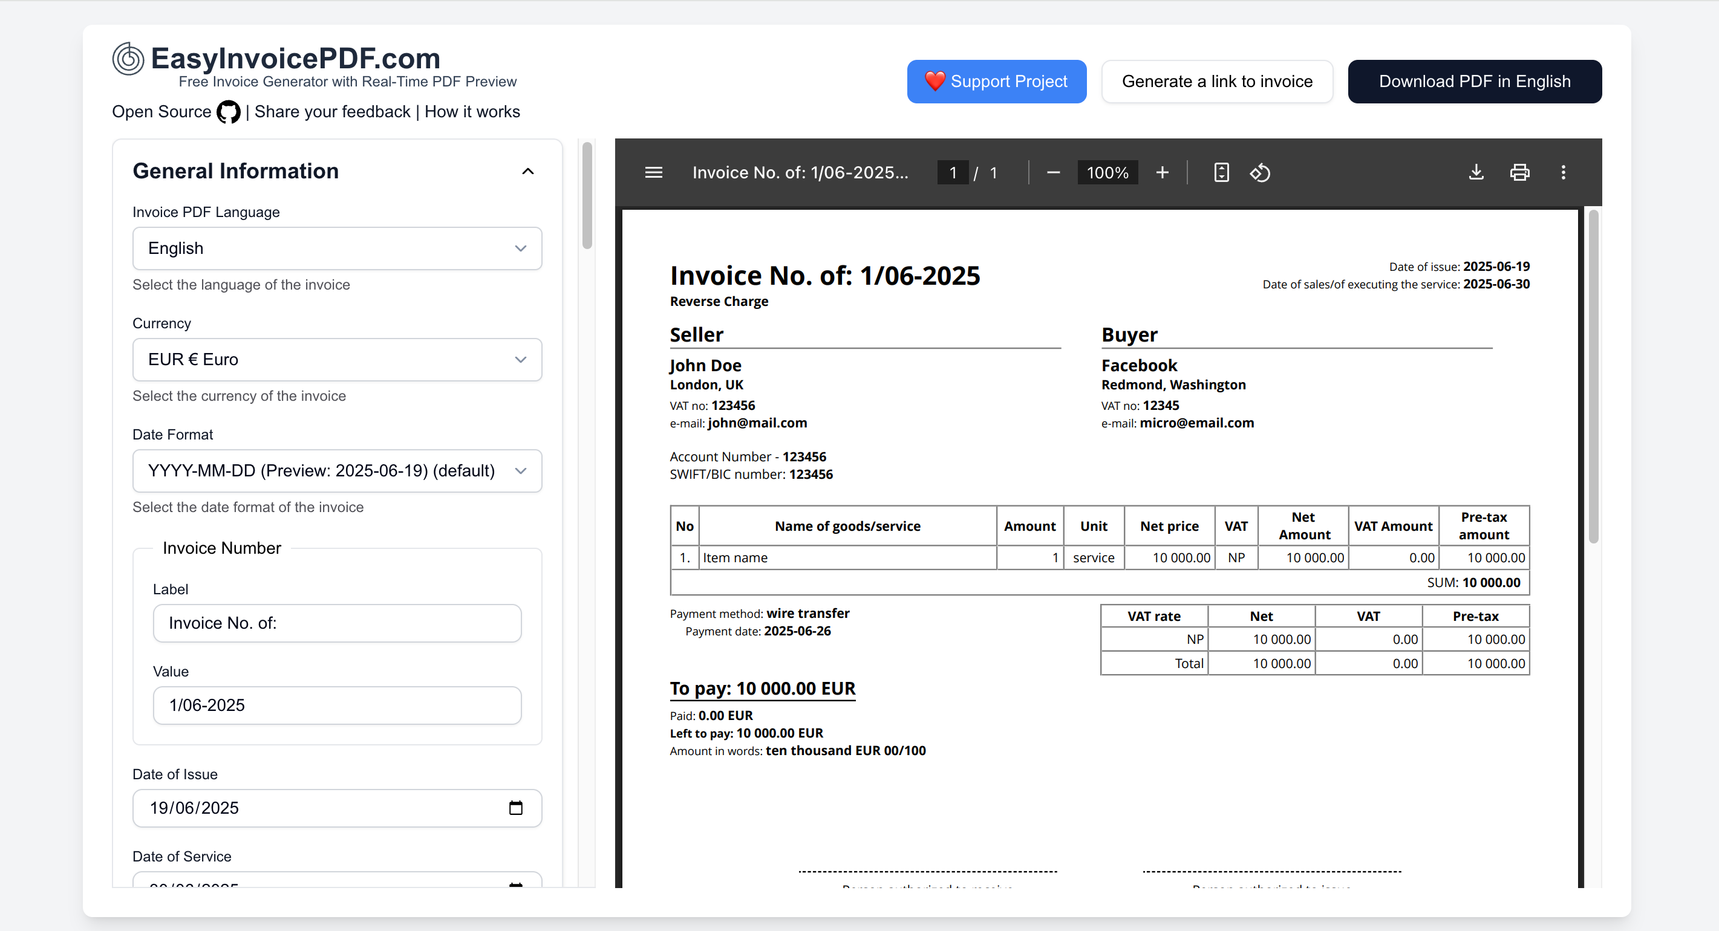Focus the invoice number Value input
The height and width of the screenshot is (931, 1719).
pos(337,705)
